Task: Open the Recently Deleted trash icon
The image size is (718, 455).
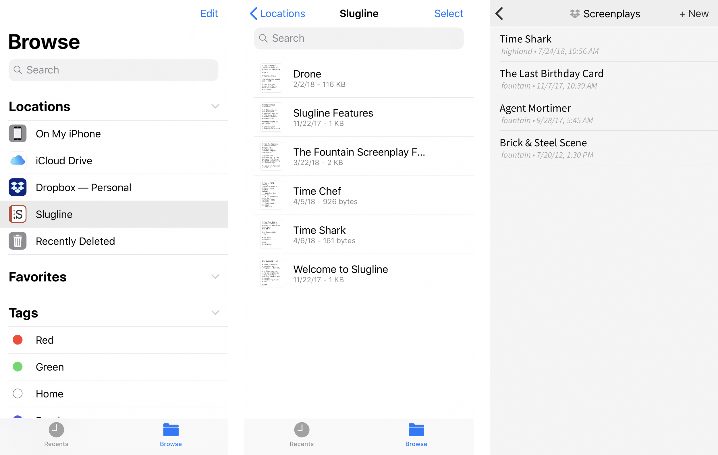Action: pyautogui.click(x=18, y=241)
